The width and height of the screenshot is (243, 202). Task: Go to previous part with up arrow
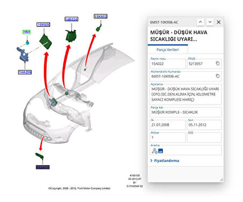point(201,22)
